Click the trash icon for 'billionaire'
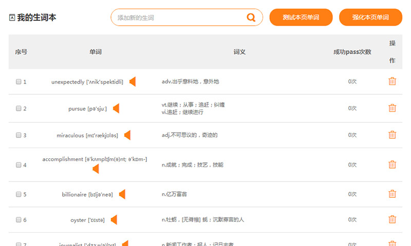The image size is (411, 246). click(392, 194)
